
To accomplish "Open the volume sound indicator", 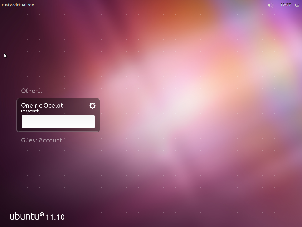I will pyautogui.click(x=270, y=5).
